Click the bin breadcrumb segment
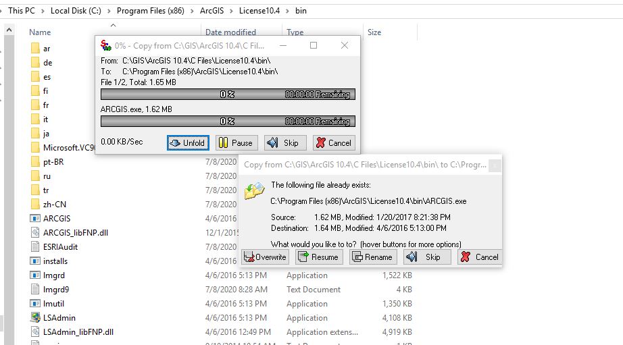 [x=301, y=11]
